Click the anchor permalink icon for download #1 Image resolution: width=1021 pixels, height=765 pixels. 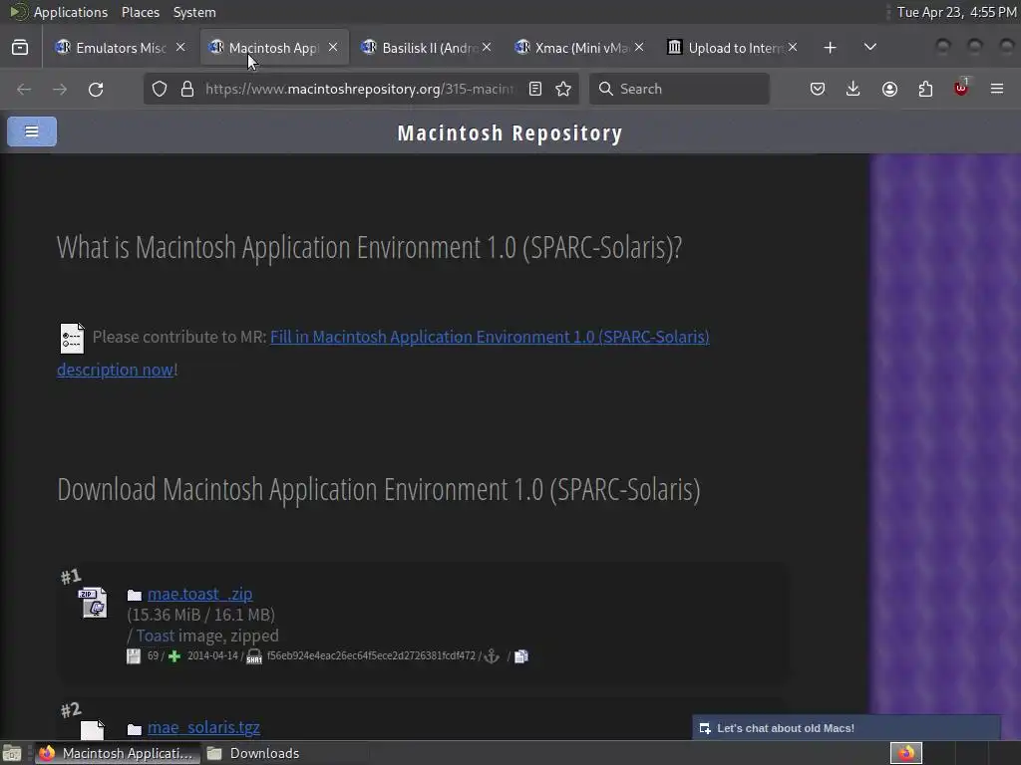coord(493,656)
